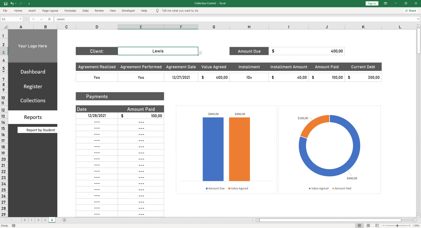421x228 pixels.
Task: Open the Developer tab
Action: tap(129, 11)
